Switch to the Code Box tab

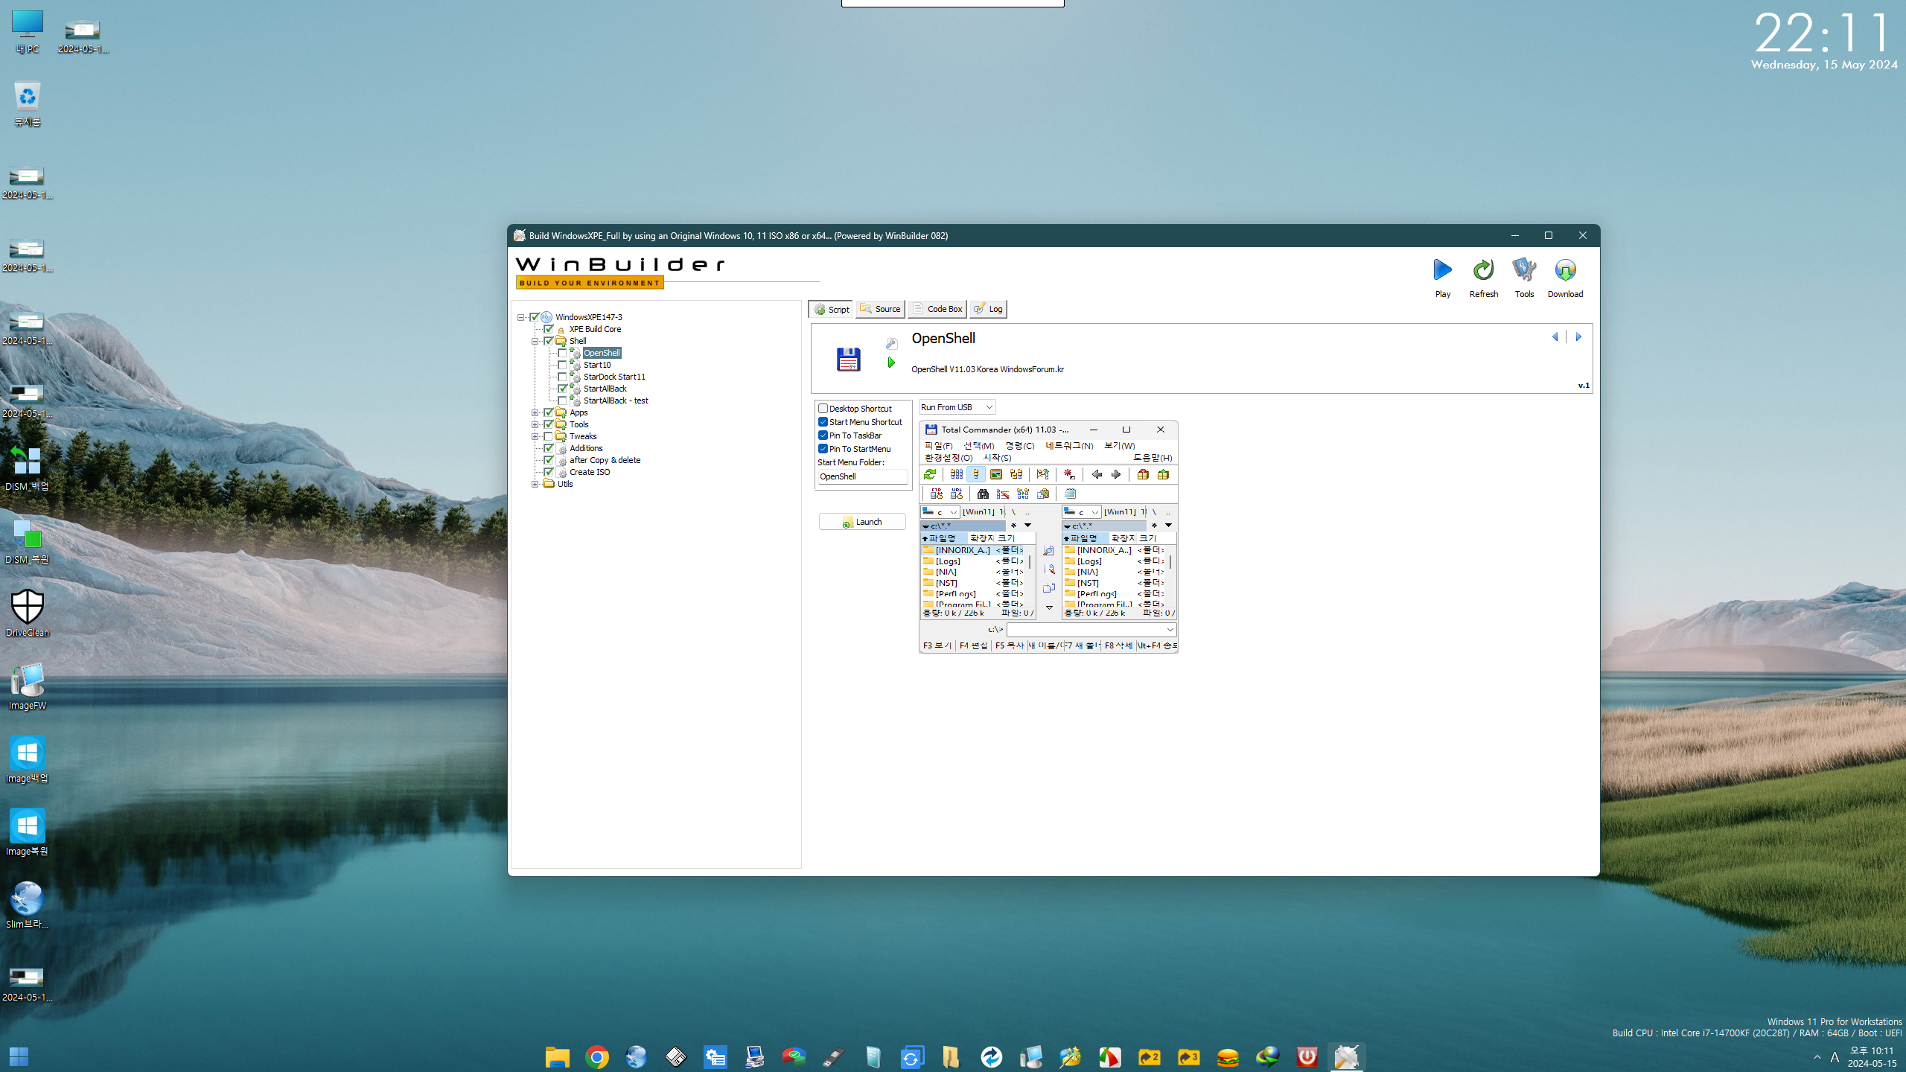[937, 309]
